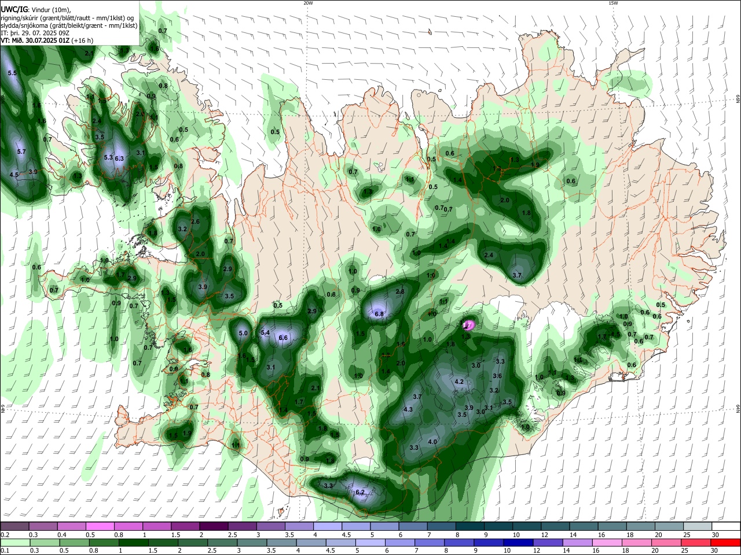741x555 pixels.
Task: Click the 15W longitude label at top
Action: tap(613, 3)
